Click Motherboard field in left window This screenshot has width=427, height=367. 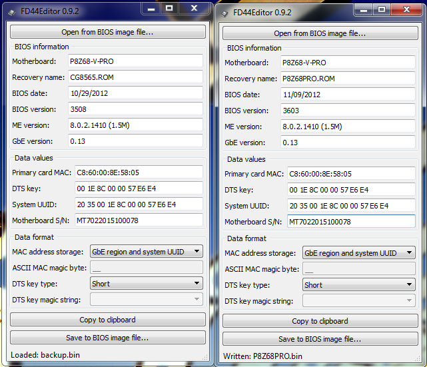tap(135, 61)
